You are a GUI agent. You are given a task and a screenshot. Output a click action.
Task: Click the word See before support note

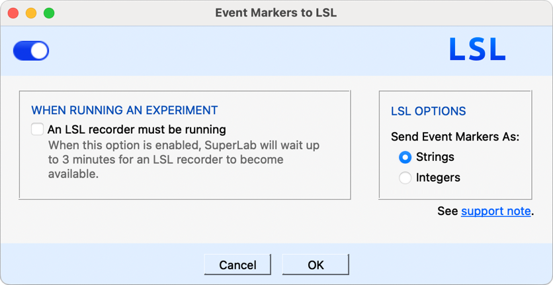pyautogui.click(x=447, y=211)
